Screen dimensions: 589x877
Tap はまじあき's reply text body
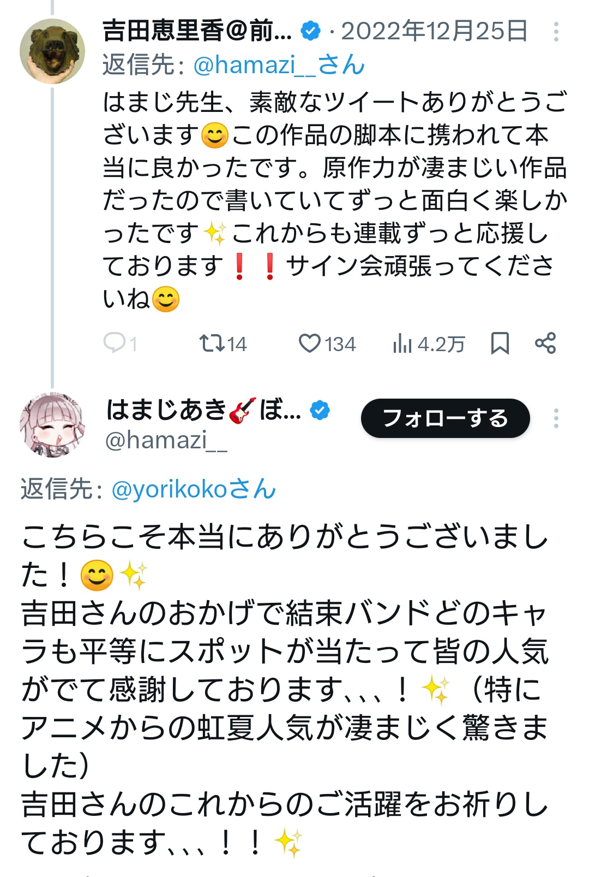pyautogui.click(x=284, y=688)
